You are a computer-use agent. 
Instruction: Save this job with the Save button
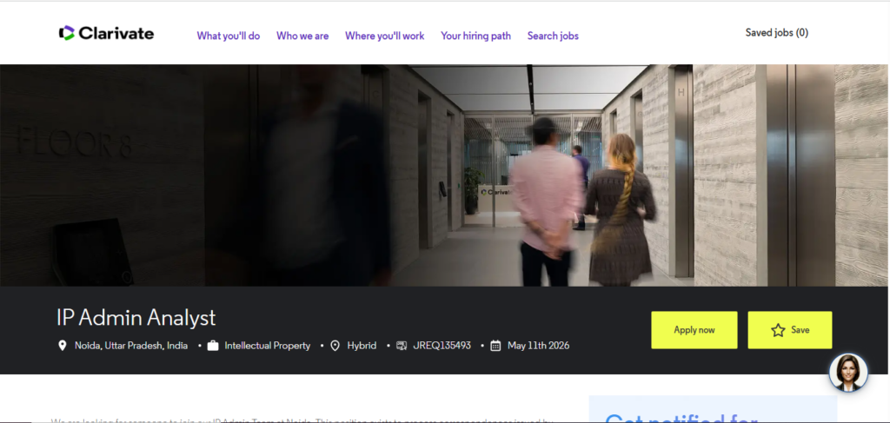click(789, 330)
